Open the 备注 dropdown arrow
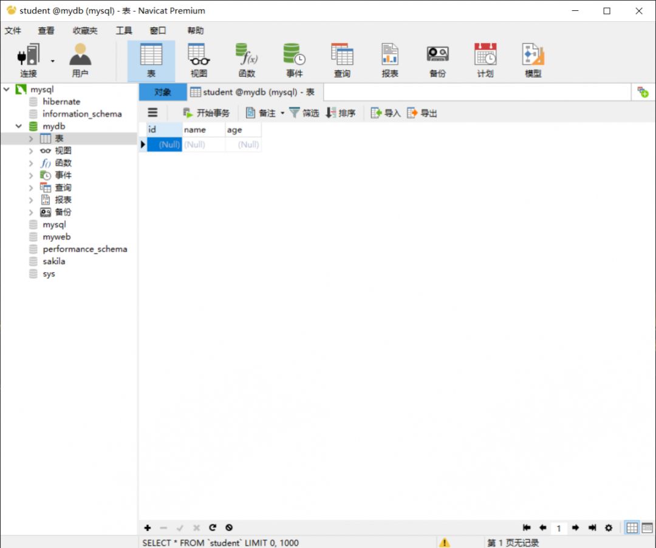 [282, 113]
